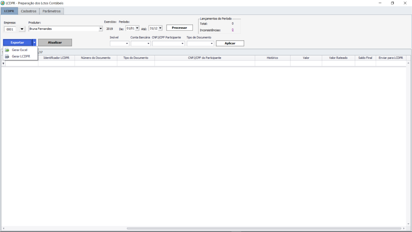Open the Parâmetros tab
The width and height of the screenshot is (412, 232).
click(x=52, y=11)
